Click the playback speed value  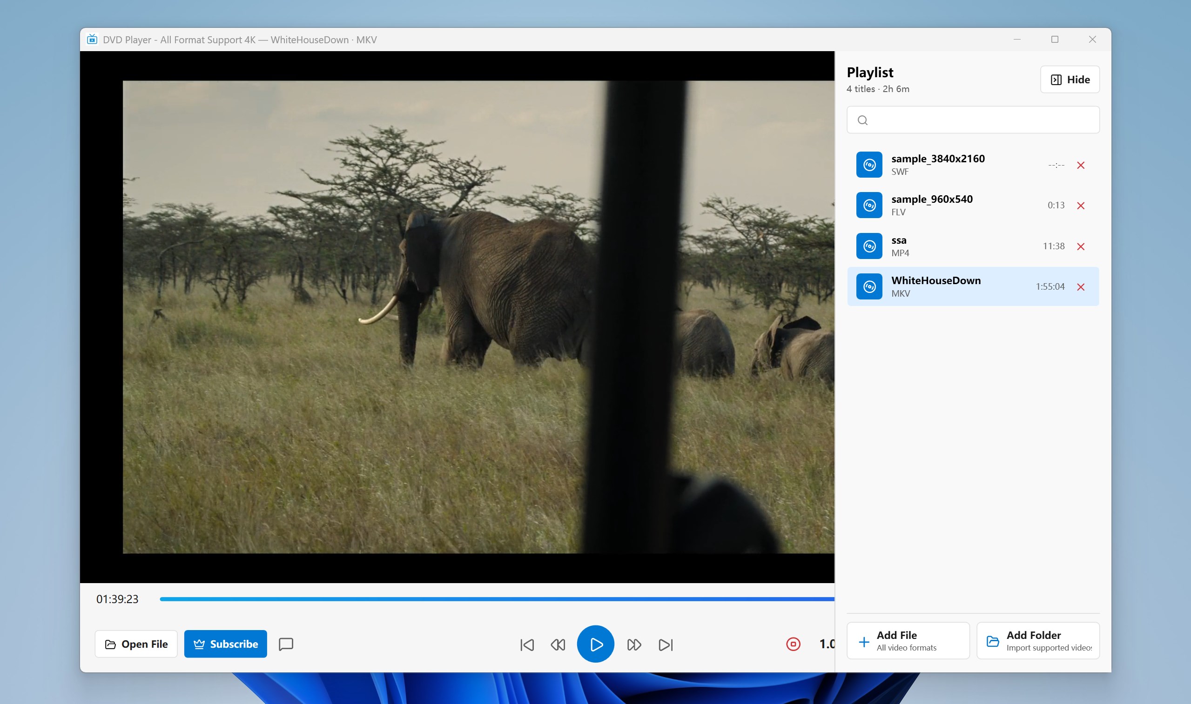click(x=827, y=644)
